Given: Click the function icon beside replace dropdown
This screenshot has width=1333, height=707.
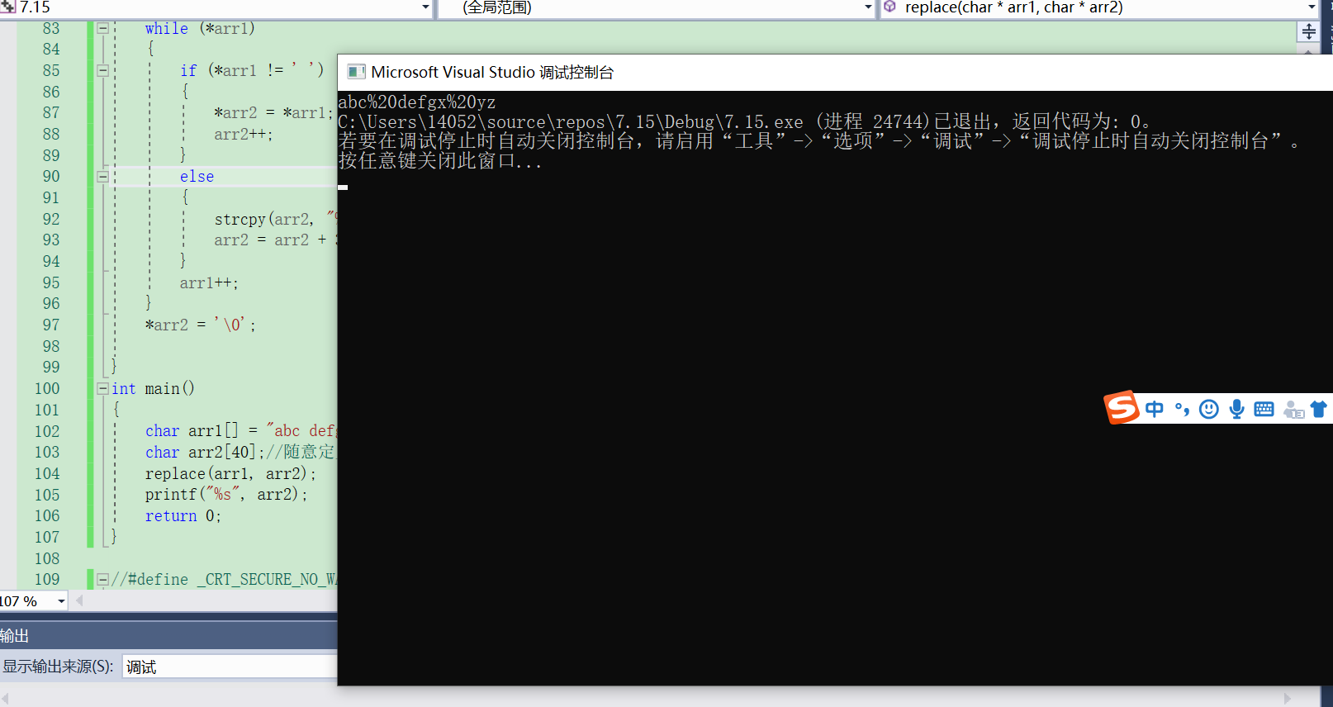Looking at the screenshot, I should [889, 7].
